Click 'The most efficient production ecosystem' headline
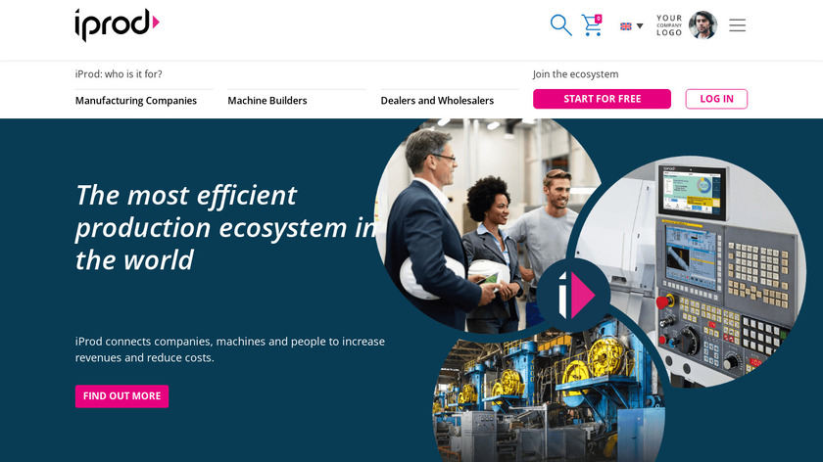The image size is (823, 462). [x=225, y=227]
